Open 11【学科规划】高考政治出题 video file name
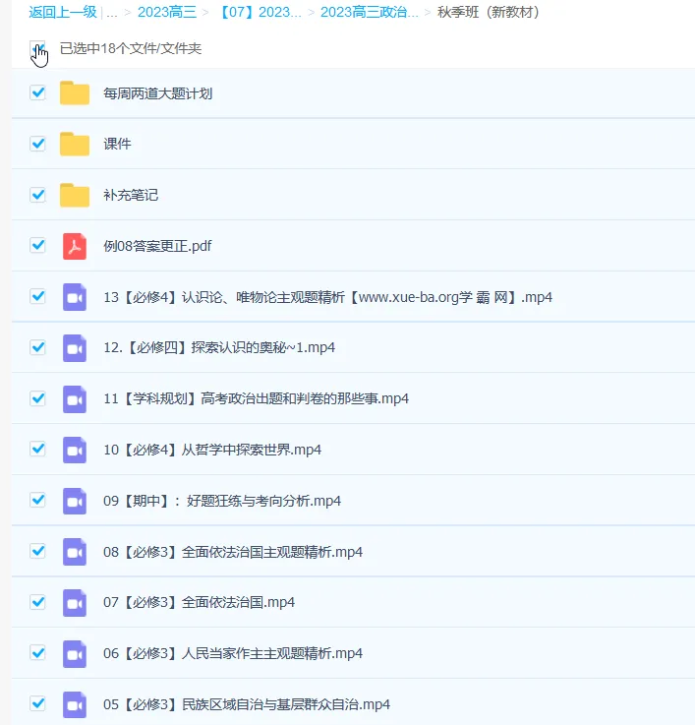Viewport: 695px width, 725px height. (256, 398)
